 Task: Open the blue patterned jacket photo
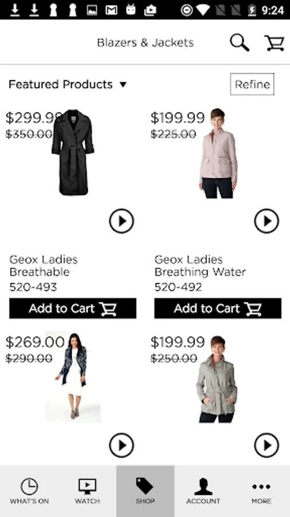(x=73, y=376)
